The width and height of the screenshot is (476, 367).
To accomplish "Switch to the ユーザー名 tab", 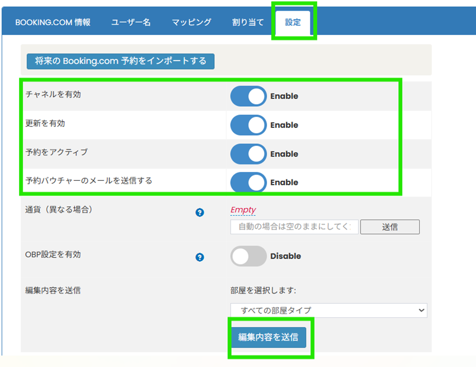I will (131, 22).
